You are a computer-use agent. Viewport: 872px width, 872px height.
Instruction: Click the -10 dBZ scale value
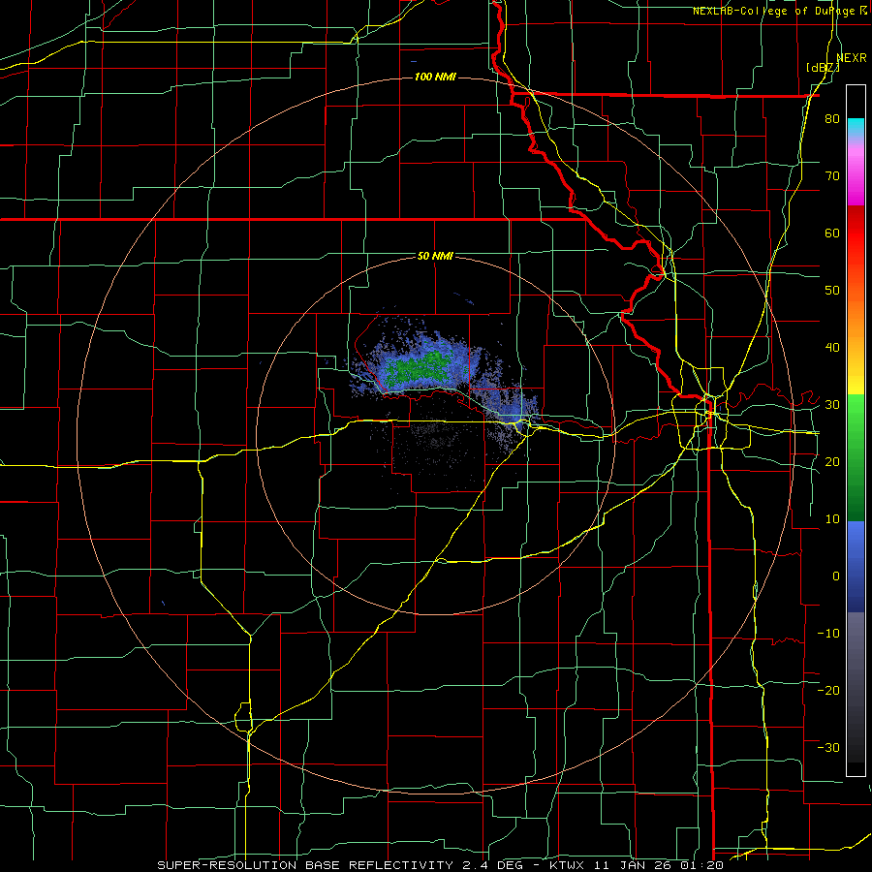pos(828,633)
